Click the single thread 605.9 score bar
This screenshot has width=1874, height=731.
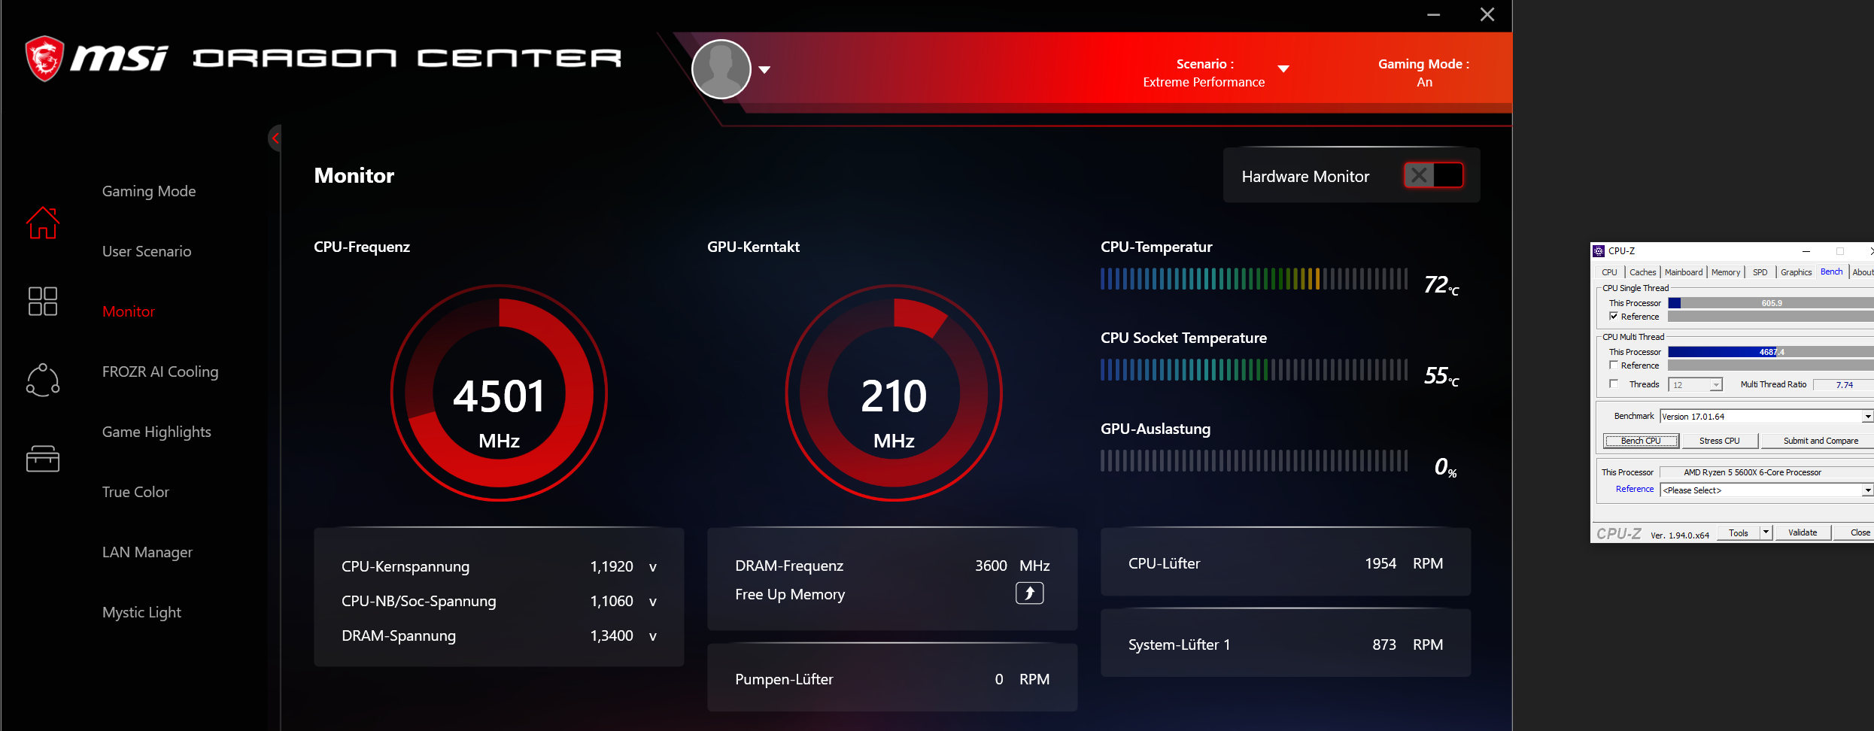click(x=1770, y=303)
